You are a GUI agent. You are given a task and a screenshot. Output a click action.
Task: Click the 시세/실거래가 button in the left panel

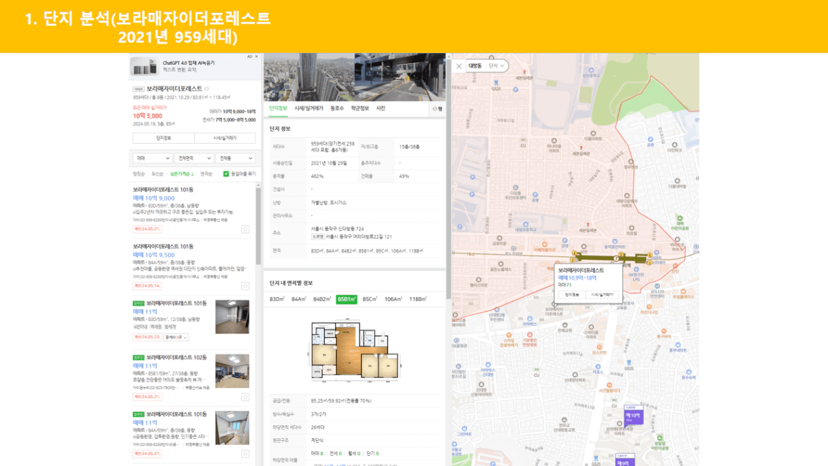225,138
